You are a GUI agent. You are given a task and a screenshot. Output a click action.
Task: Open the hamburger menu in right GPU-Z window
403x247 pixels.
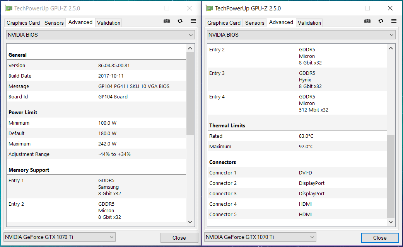tap(394, 21)
